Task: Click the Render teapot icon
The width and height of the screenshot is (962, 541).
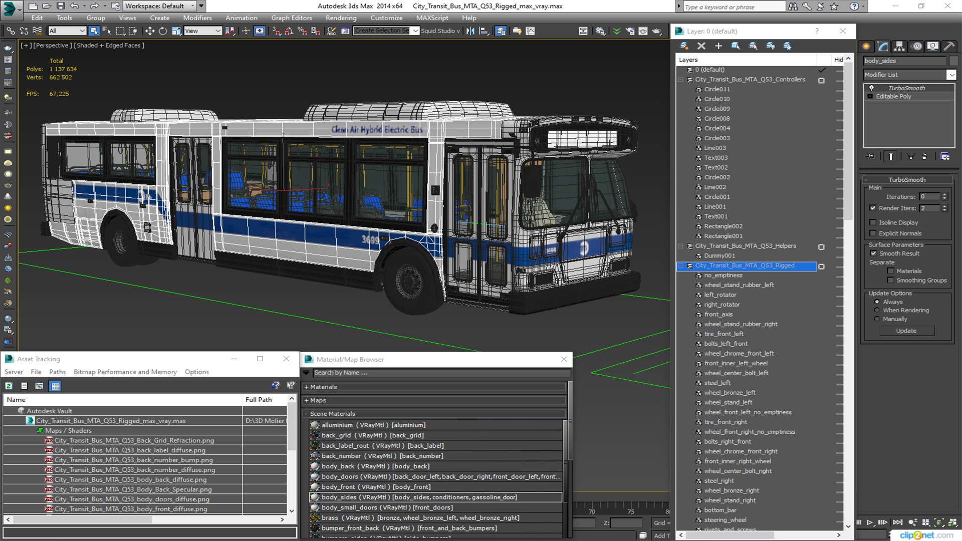Action: pyautogui.click(x=656, y=31)
